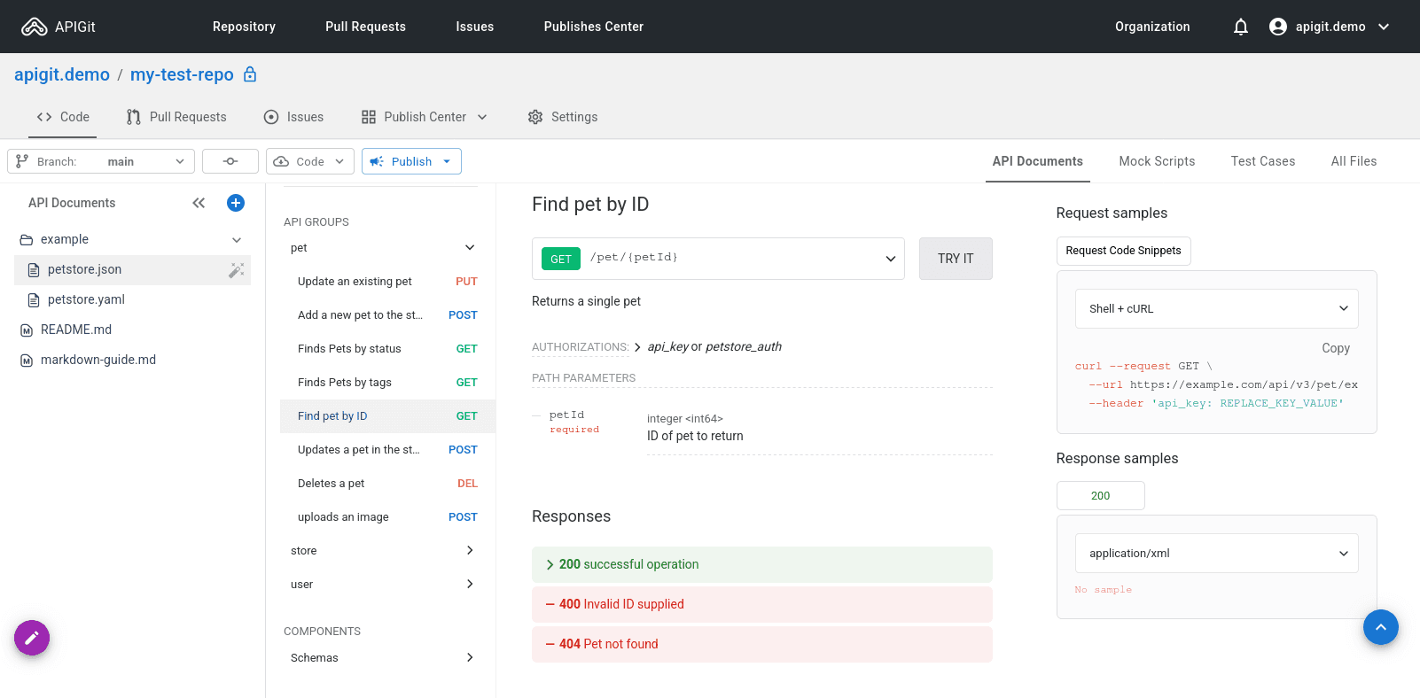Select Find pet by ID endpoint
The image size is (1420, 698).
click(387, 416)
